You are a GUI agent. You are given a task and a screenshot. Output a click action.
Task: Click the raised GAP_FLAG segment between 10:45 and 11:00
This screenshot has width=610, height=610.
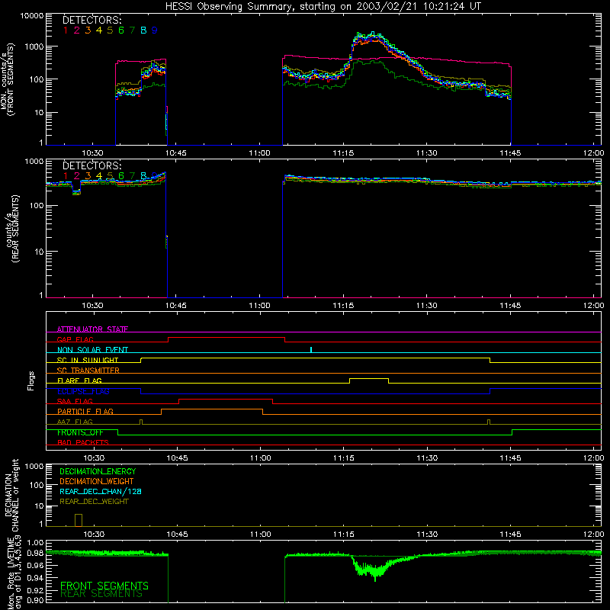[226, 338]
